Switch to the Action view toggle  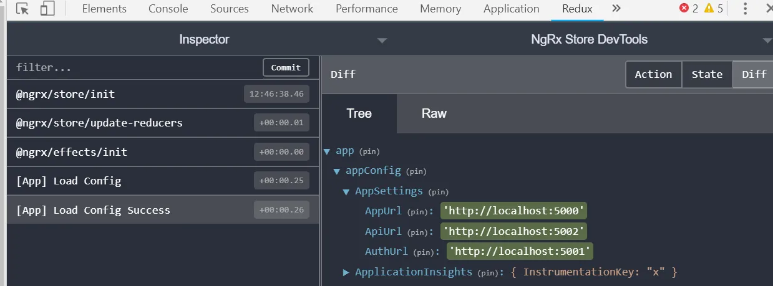pyautogui.click(x=653, y=74)
